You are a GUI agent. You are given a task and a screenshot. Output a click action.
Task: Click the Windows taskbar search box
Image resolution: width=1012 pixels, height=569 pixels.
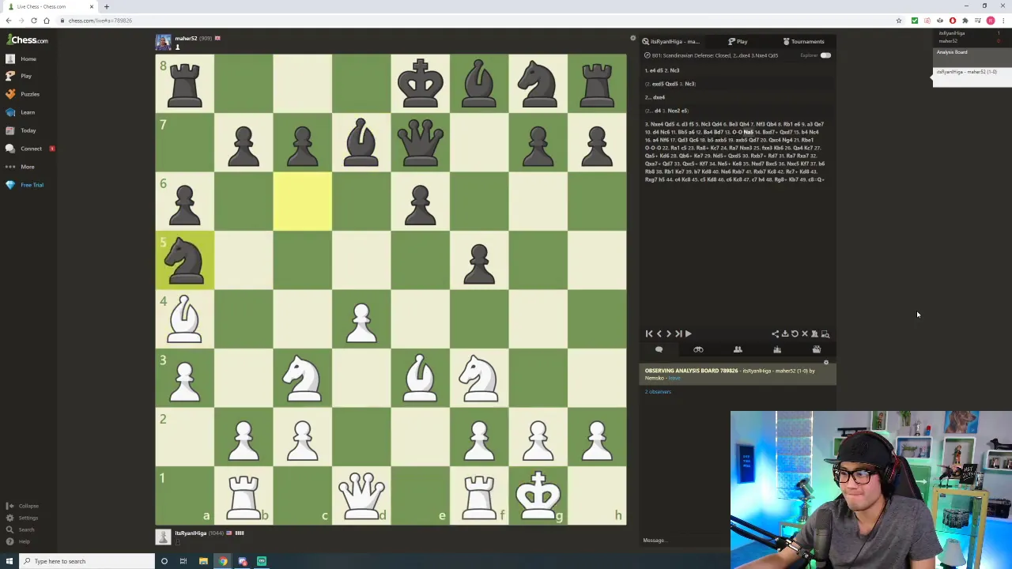point(86,561)
